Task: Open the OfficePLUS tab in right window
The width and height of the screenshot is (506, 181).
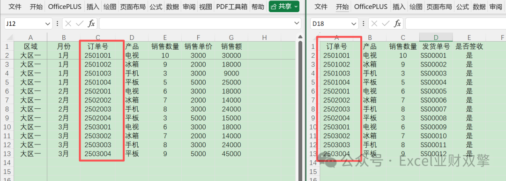Action: tap(371, 7)
